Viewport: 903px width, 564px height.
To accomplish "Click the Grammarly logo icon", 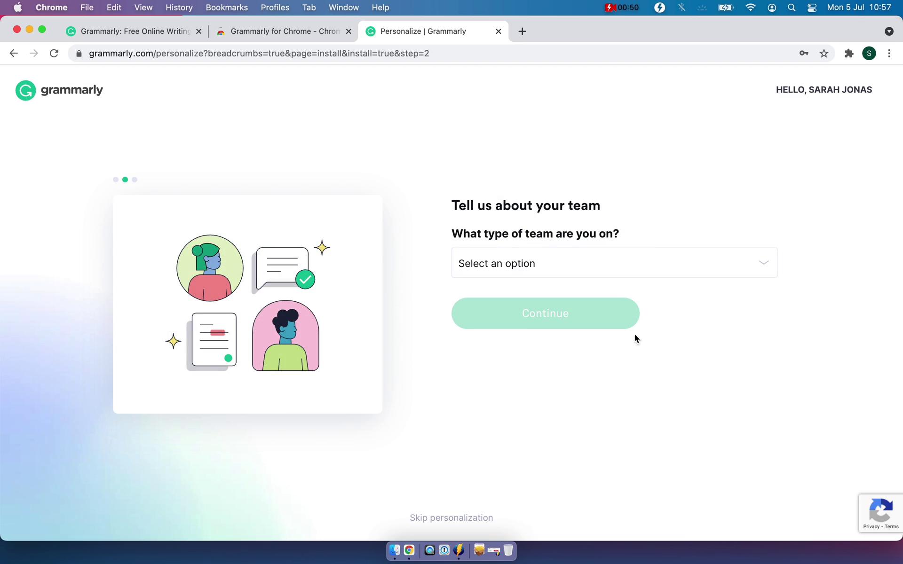I will click(x=25, y=90).
